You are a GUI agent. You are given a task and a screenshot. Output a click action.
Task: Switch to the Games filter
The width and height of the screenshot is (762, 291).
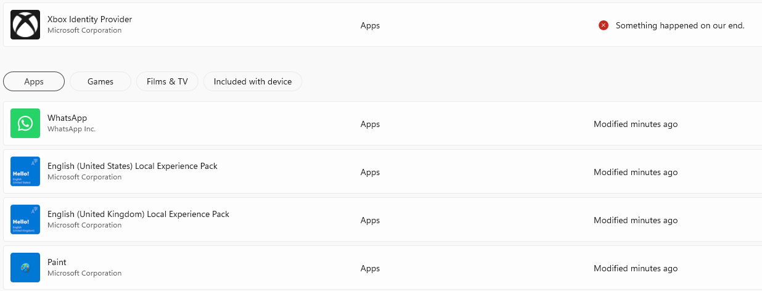[x=100, y=81]
